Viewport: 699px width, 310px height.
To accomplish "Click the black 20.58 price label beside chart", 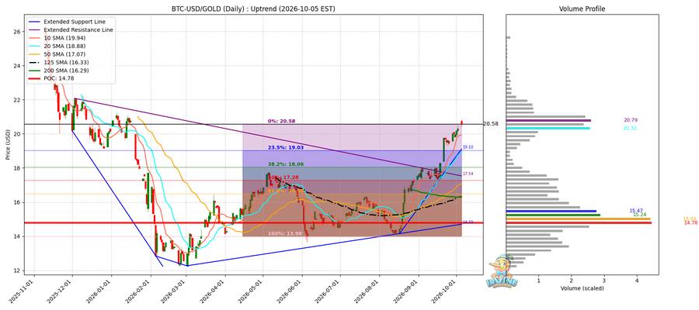I will [x=491, y=124].
